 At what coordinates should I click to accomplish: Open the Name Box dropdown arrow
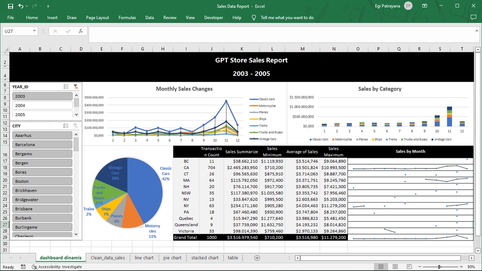(35, 31)
